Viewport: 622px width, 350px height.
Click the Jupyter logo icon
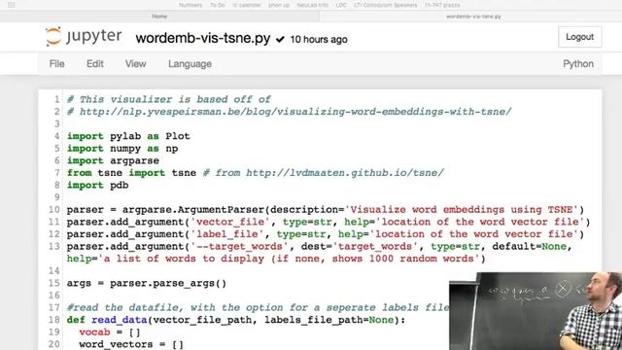click(x=53, y=37)
